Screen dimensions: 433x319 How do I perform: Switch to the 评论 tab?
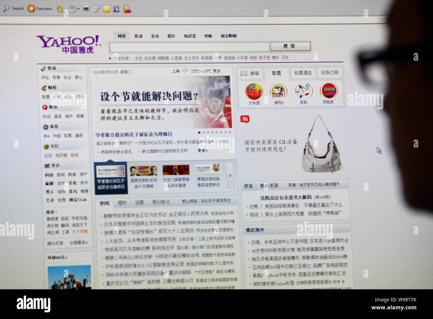(248, 186)
